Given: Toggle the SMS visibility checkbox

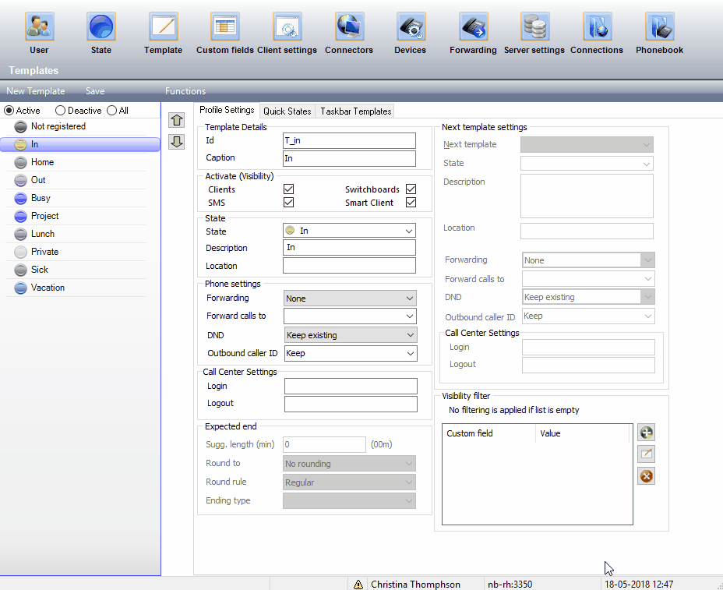Looking at the screenshot, I should [288, 203].
